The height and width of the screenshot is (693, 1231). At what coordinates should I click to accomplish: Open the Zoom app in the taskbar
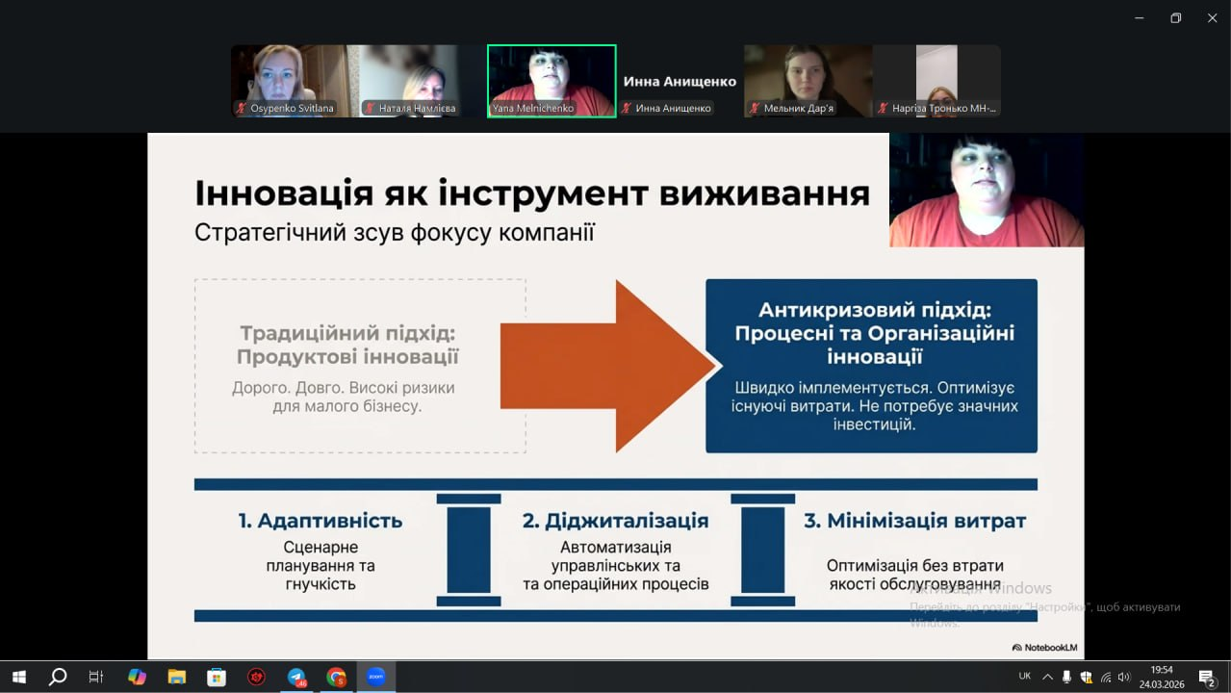(x=375, y=677)
